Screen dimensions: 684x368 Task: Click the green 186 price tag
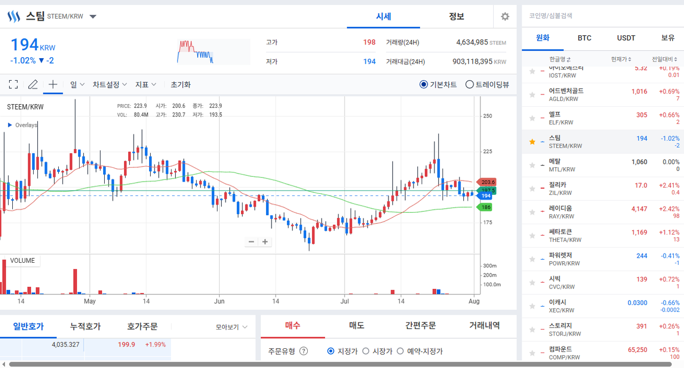[485, 207]
